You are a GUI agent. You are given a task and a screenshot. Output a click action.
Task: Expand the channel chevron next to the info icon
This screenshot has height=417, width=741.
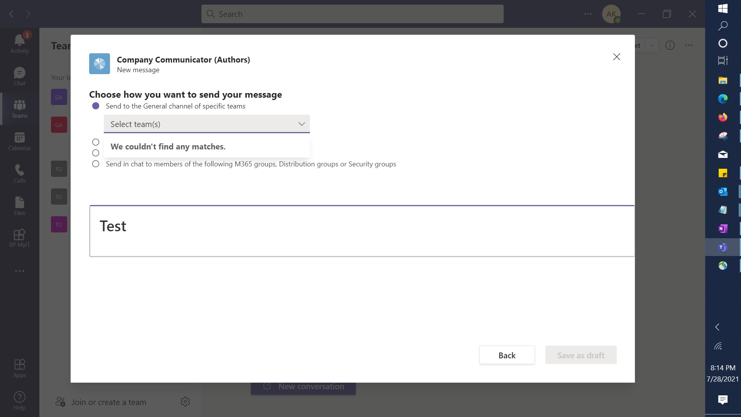(x=651, y=45)
